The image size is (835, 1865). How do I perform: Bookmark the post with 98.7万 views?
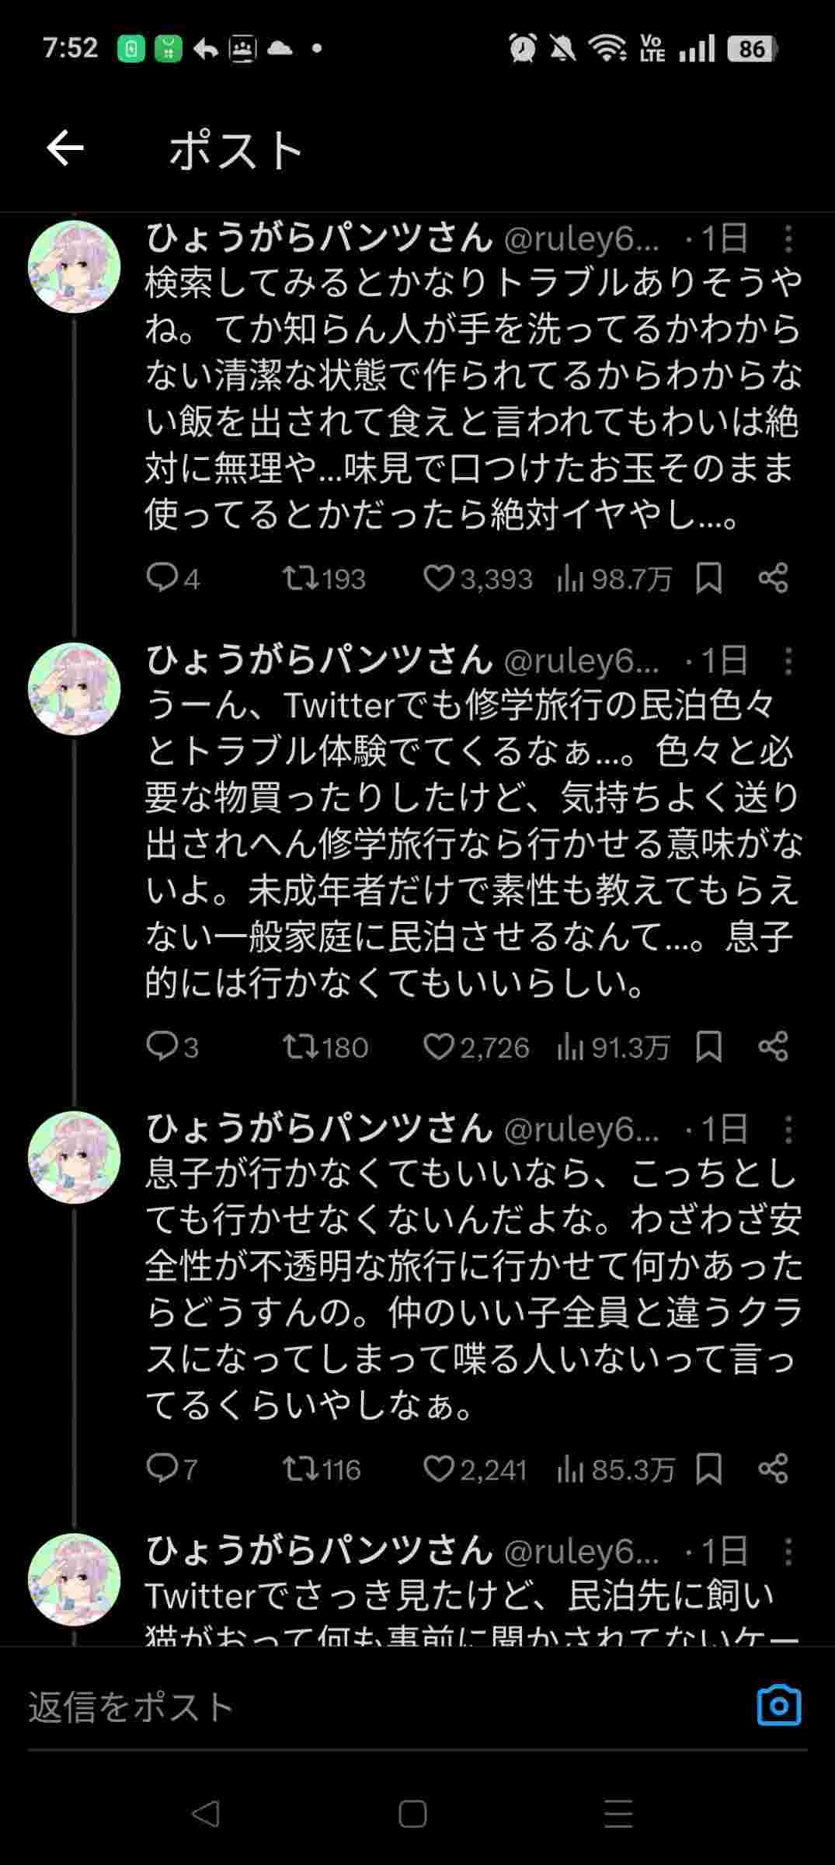tap(708, 578)
